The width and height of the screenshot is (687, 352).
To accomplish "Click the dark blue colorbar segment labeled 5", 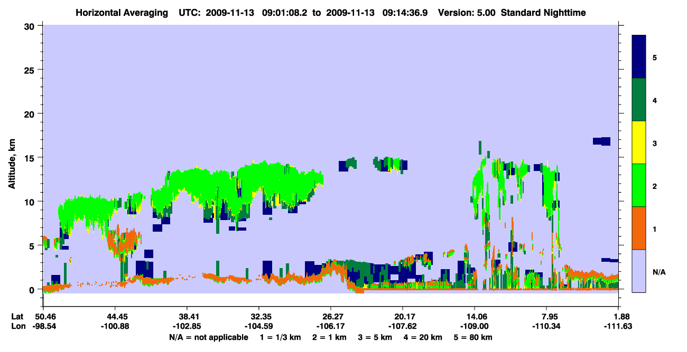I will tap(639, 57).
